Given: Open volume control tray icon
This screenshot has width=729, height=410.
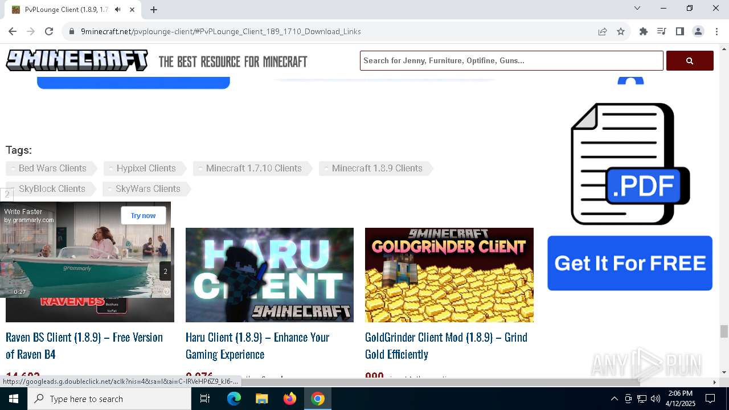Looking at the screenshot, I should point(656,399).
